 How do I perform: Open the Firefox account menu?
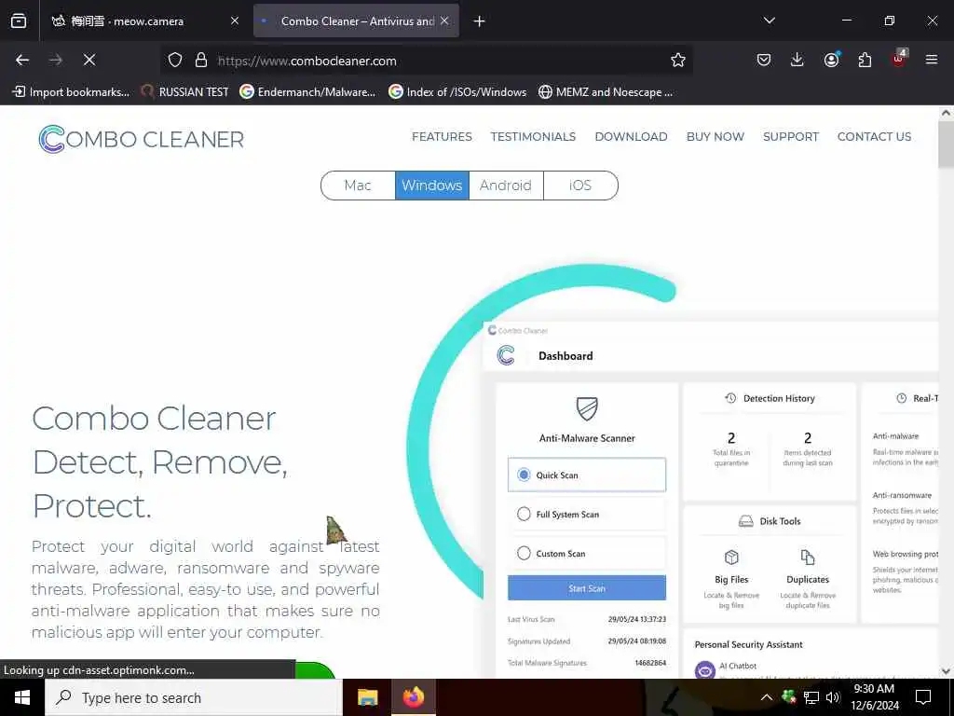(x=831, y=60)
